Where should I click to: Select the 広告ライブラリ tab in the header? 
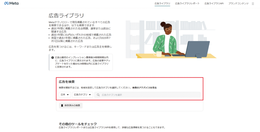pos(162,4)
